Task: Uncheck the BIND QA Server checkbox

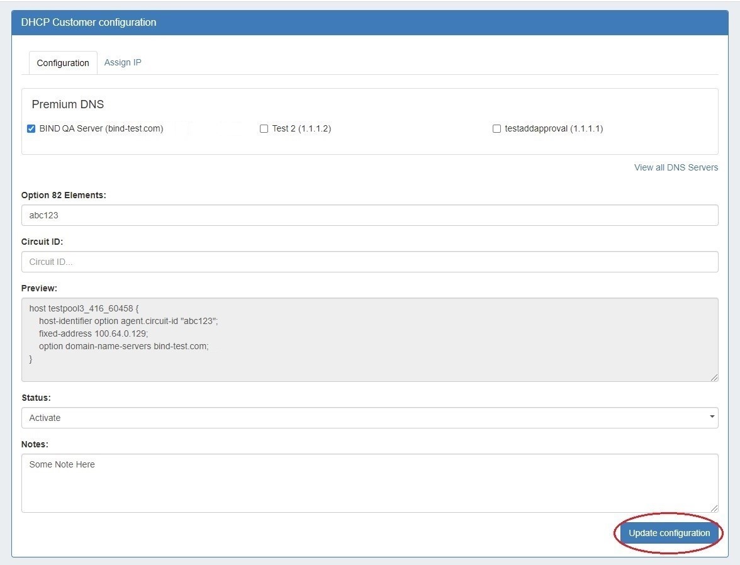Action: 31,128
